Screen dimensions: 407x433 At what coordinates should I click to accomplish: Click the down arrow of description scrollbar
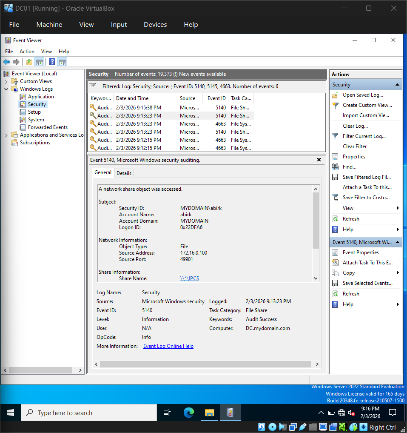(x=316, y=278)
